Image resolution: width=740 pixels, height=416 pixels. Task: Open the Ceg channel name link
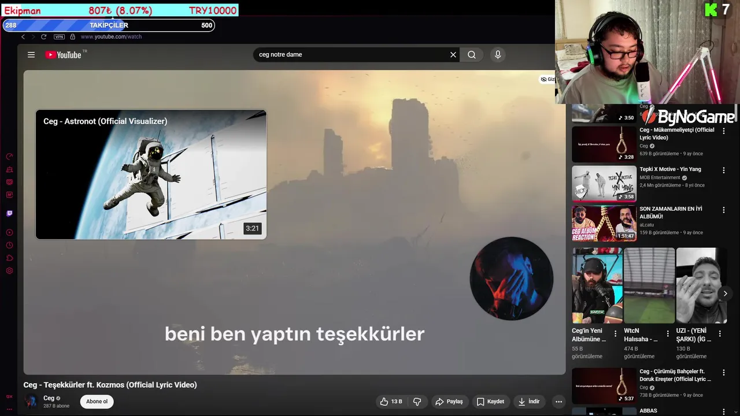pyautogui.click(x=49, y=398)
